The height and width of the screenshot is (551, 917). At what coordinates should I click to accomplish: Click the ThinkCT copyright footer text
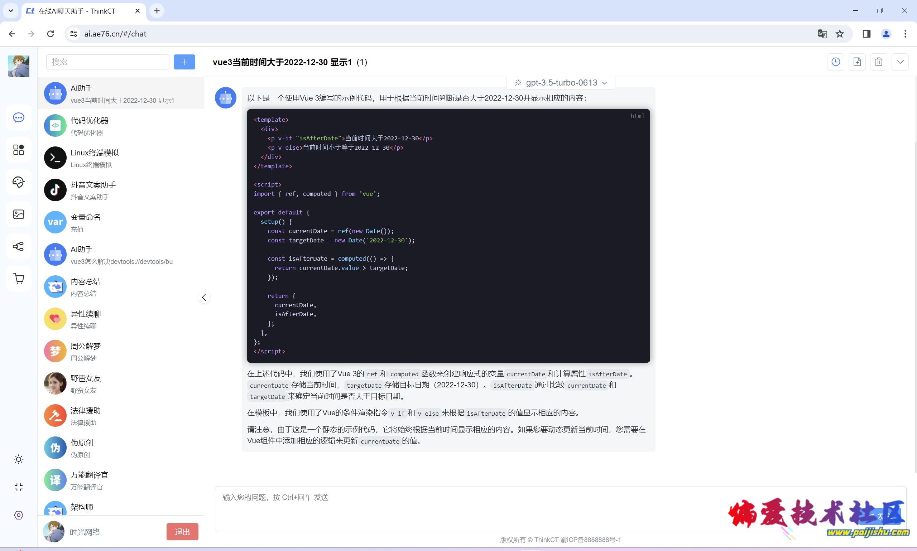(x=561, y=540)
